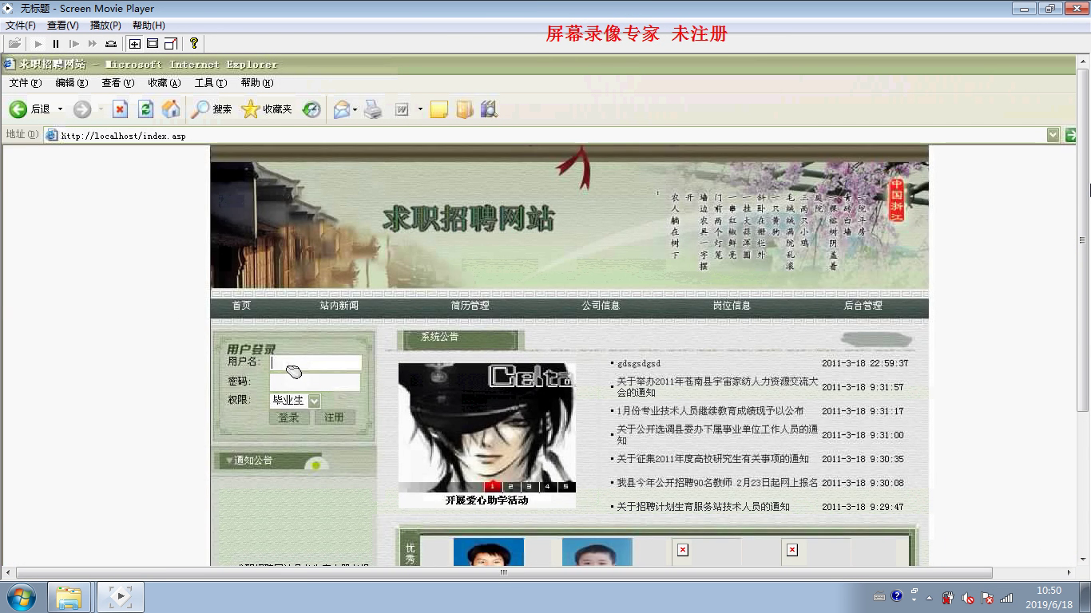Click the Edit with Word icon
Image resolution: width=1091 pixels, height=613 pixels.
click(402, 109)
